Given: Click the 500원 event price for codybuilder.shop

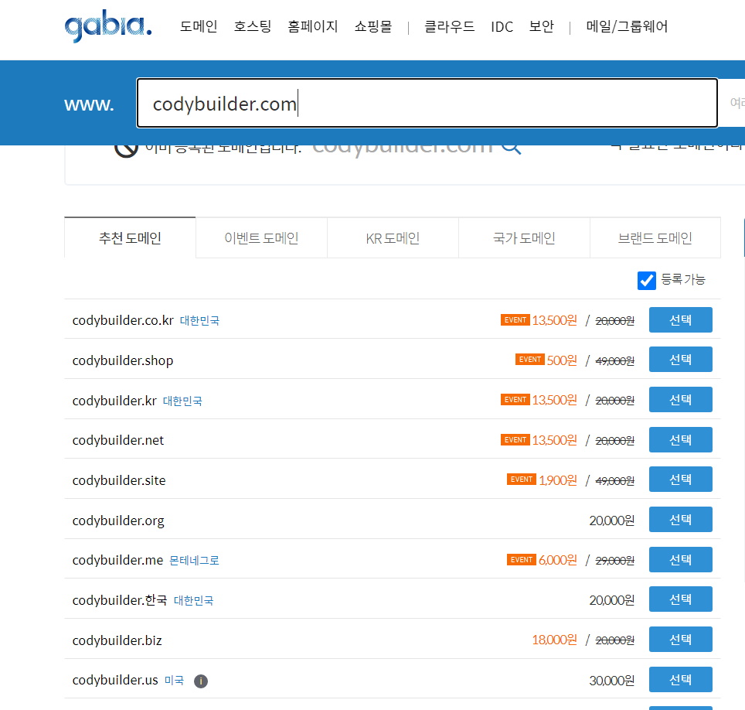Looking at the screenshot, I should 562,360.
